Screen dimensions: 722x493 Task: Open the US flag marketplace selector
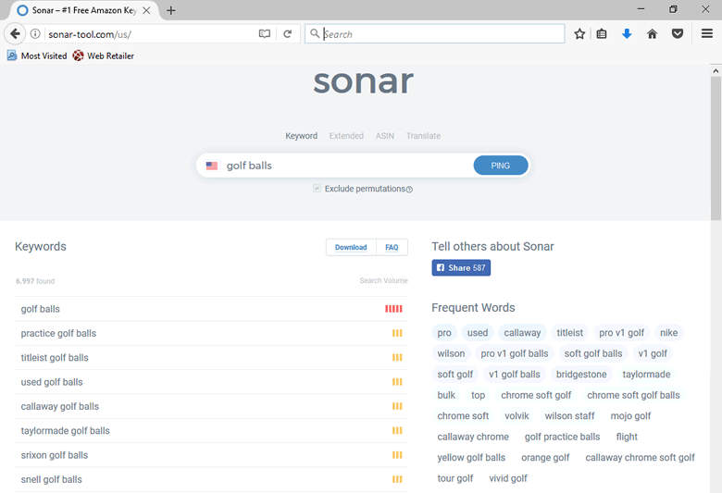point(212,166)
